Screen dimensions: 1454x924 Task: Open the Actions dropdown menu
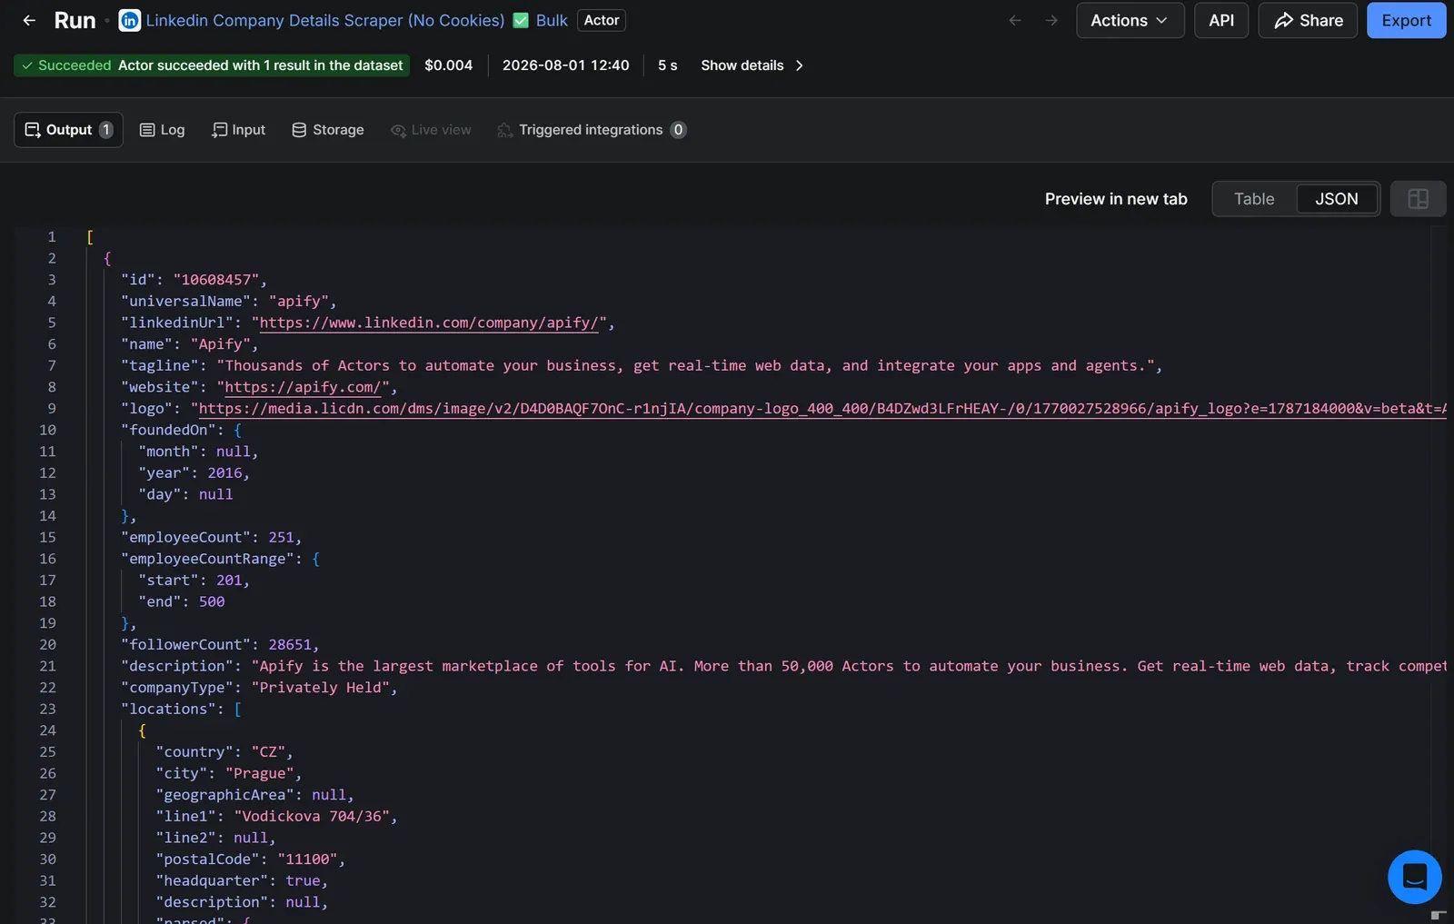click(x=1130, y=20)
